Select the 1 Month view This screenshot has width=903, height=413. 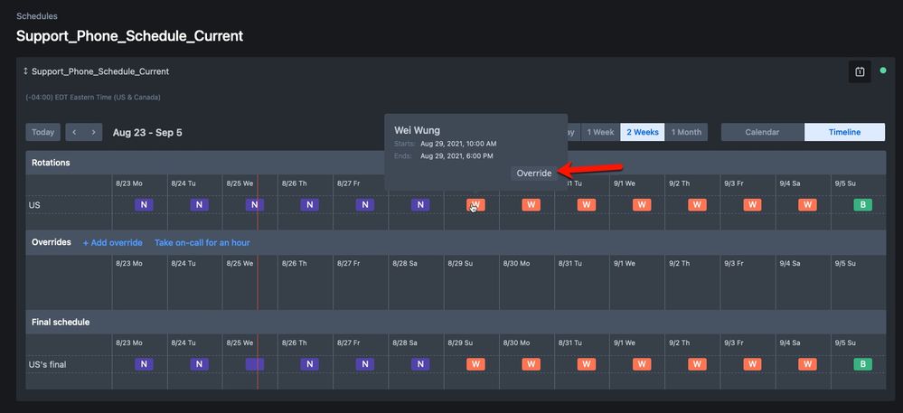[686, 132]
